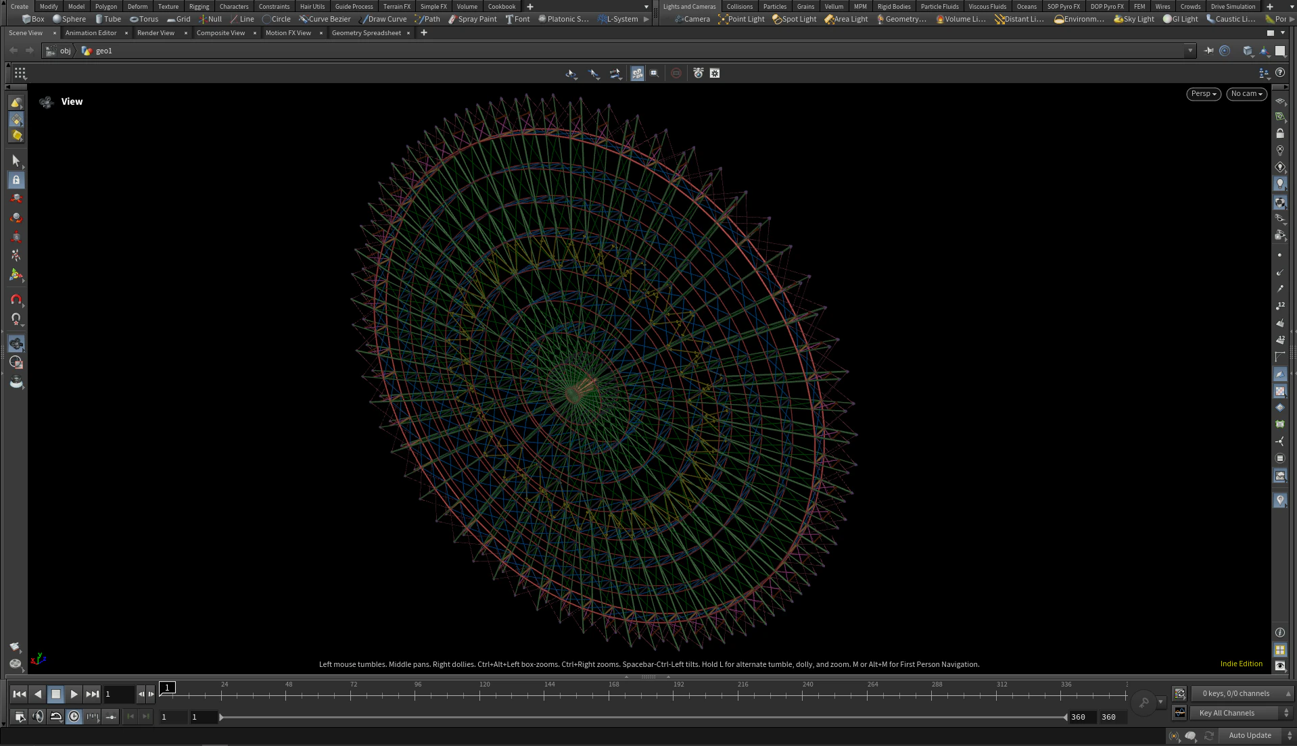Create a Torus from the shelf
The image size is (1297, 746).
coord(144,19)
